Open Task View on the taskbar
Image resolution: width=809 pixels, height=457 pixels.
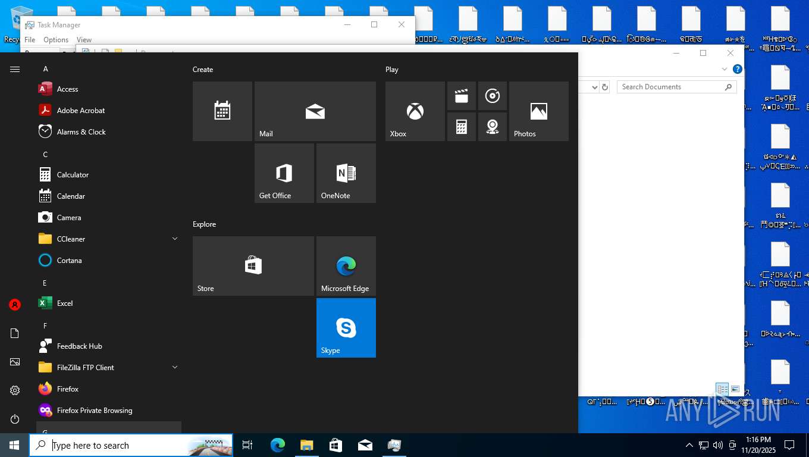pos(247,445)
